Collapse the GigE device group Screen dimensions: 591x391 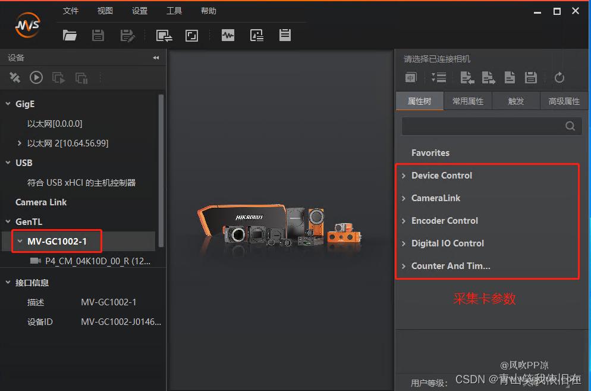8,104
